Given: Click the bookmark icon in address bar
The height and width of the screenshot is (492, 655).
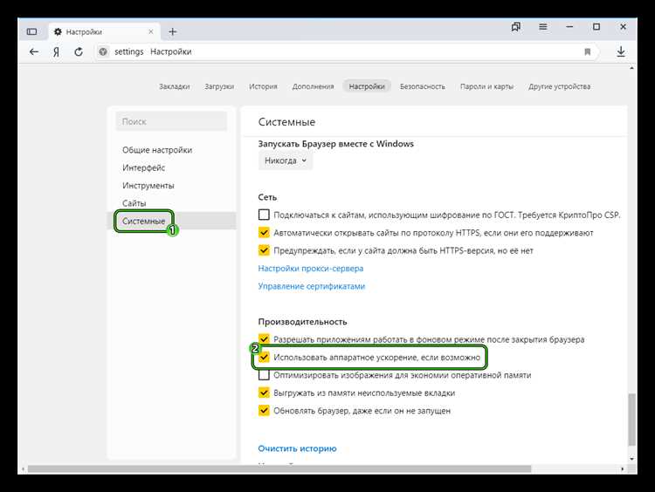Looking at the screenshot, I should point(588,51).
